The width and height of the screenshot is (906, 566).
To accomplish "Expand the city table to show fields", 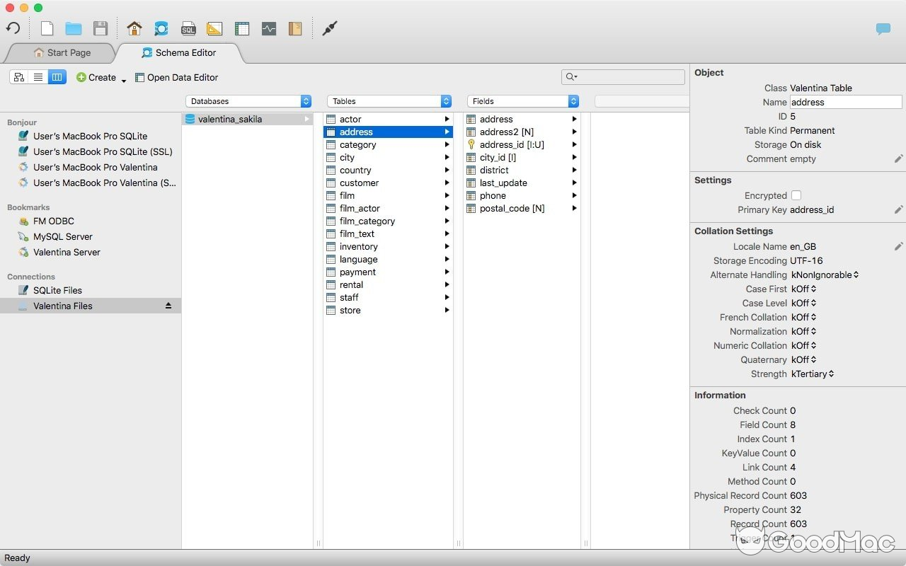I will tap(447, 157).
